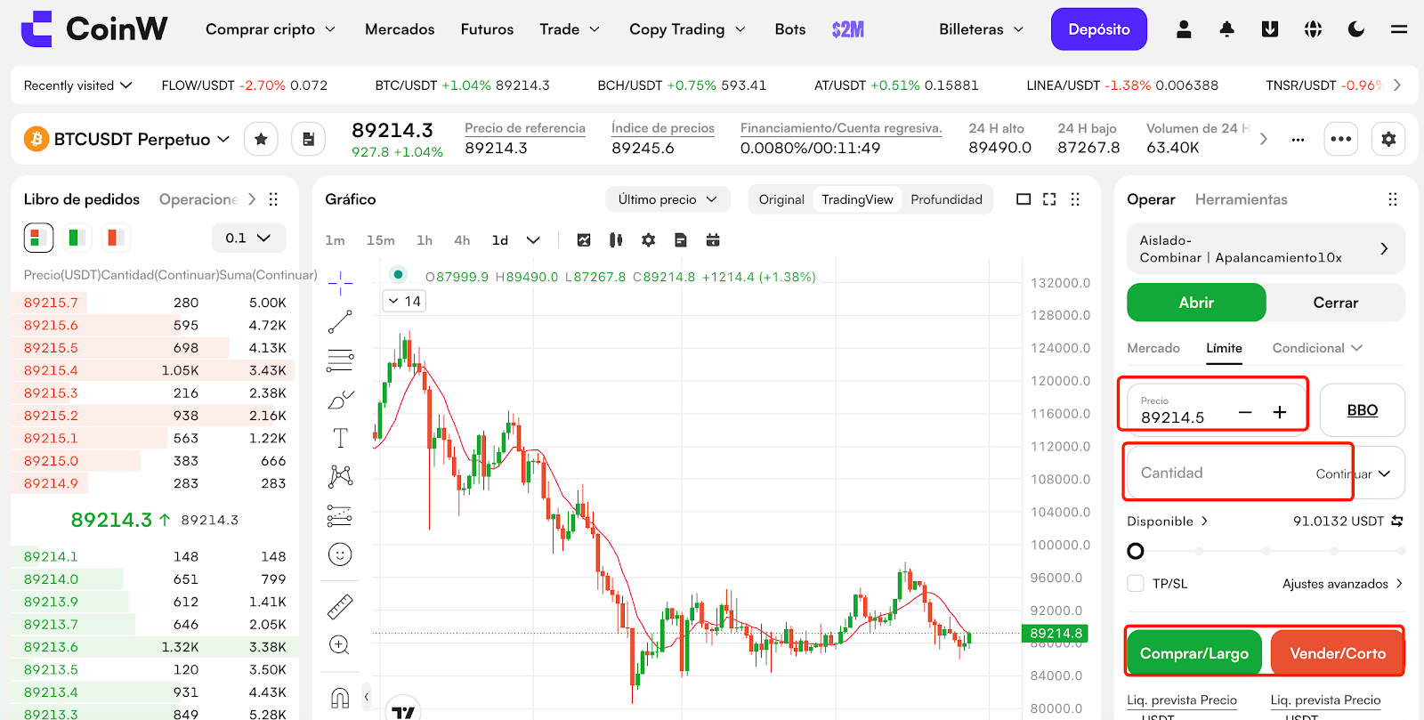Viewport: 1424px width, 720px height.
Task: Switch to the Mercado order tab
Action: [1153, 348]
